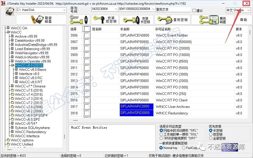
Task: Expand the WinCC v7.5 (2018) folder
Action: click(x=13, y=90)
